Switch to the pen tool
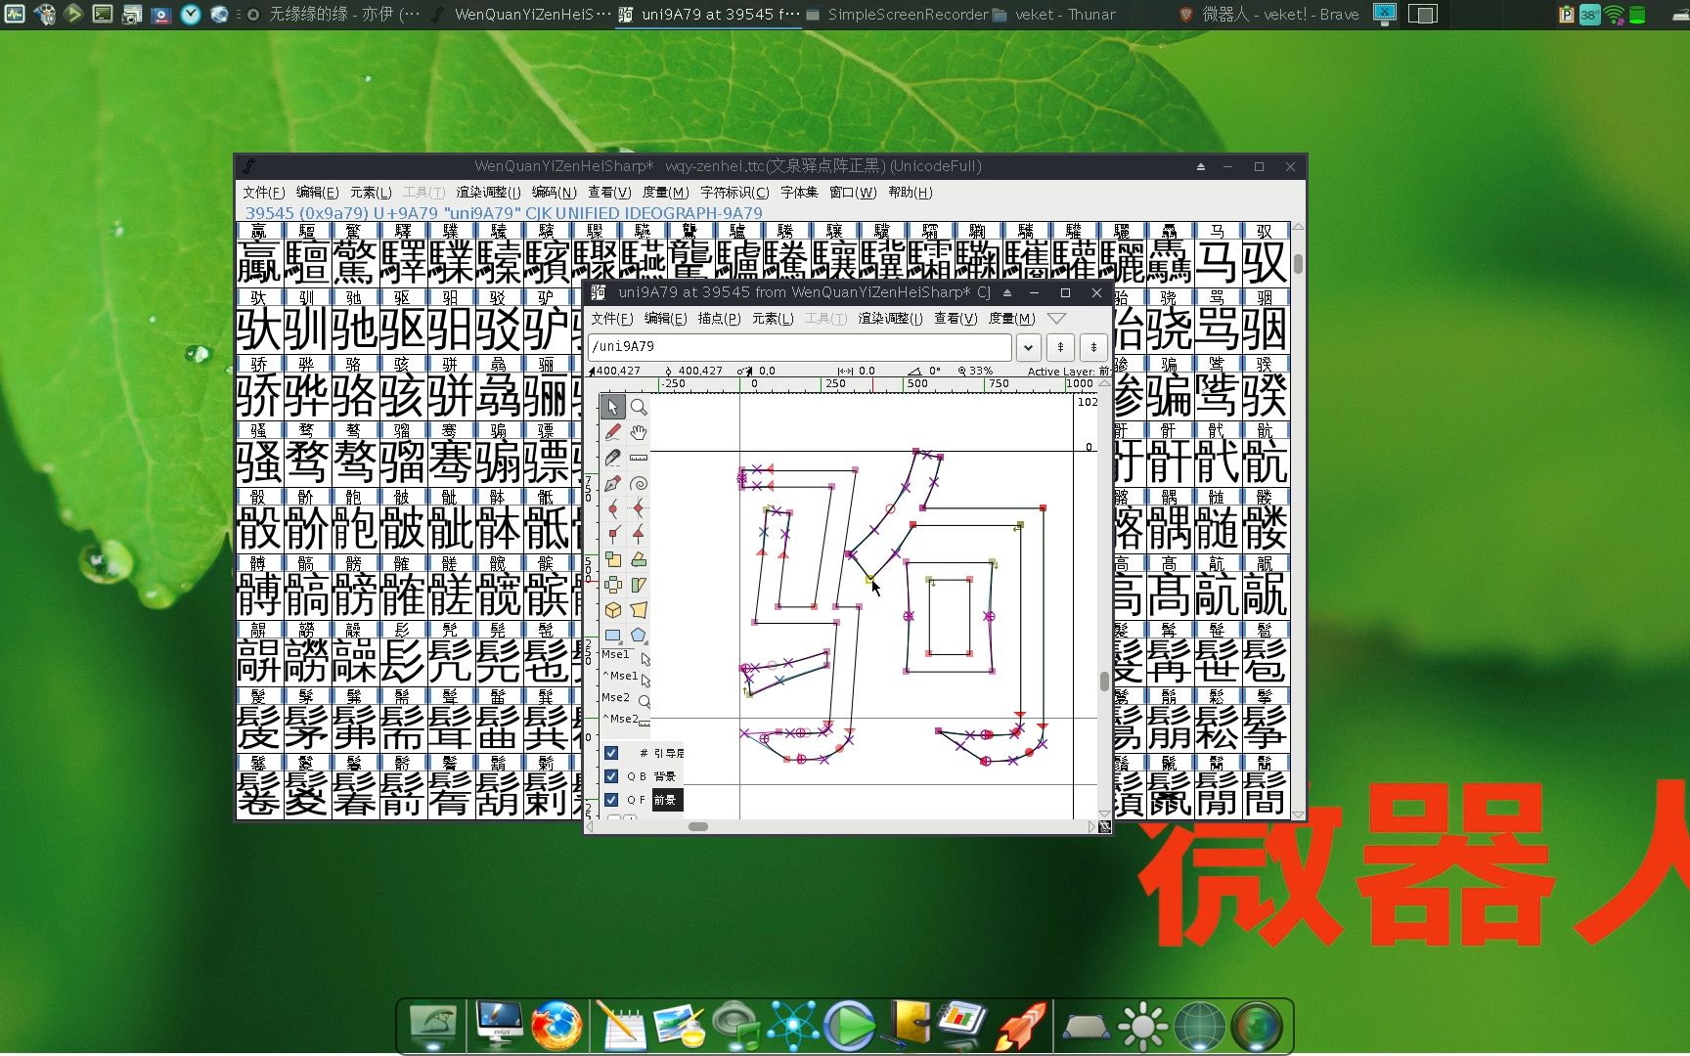The height and width of the screenshot is (1056, 1690). 612,483
